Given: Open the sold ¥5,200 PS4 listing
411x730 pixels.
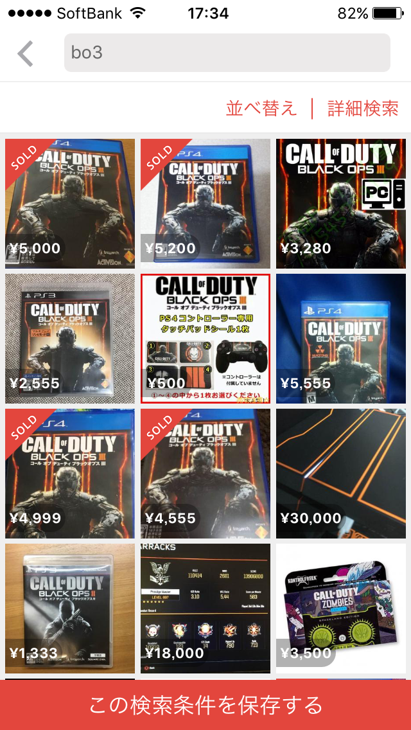Looking at the screenshot, I should 205,204.
